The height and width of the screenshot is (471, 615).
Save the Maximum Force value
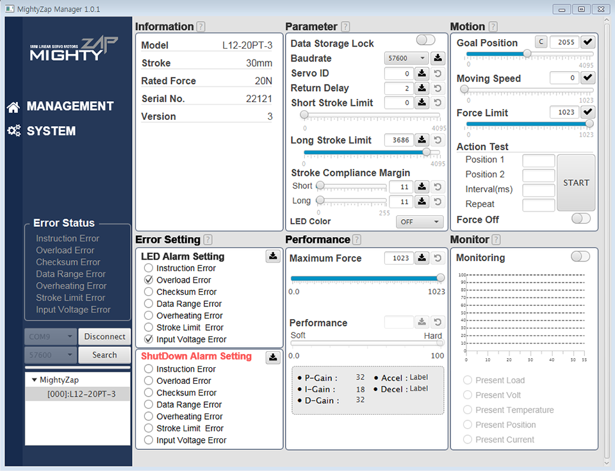(422, 258)
